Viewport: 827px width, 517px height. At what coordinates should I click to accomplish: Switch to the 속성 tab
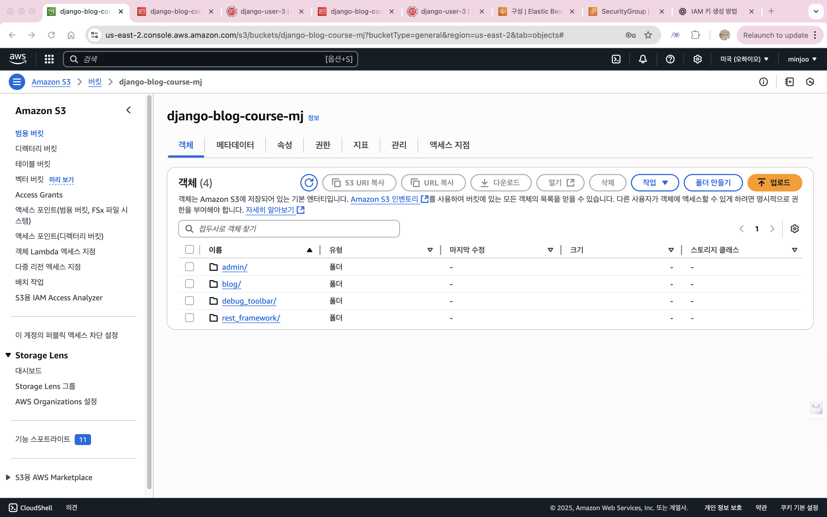(x=284, y=145)
